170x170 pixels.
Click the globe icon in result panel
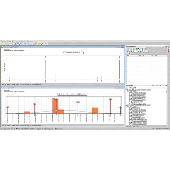tap(142, 51)
